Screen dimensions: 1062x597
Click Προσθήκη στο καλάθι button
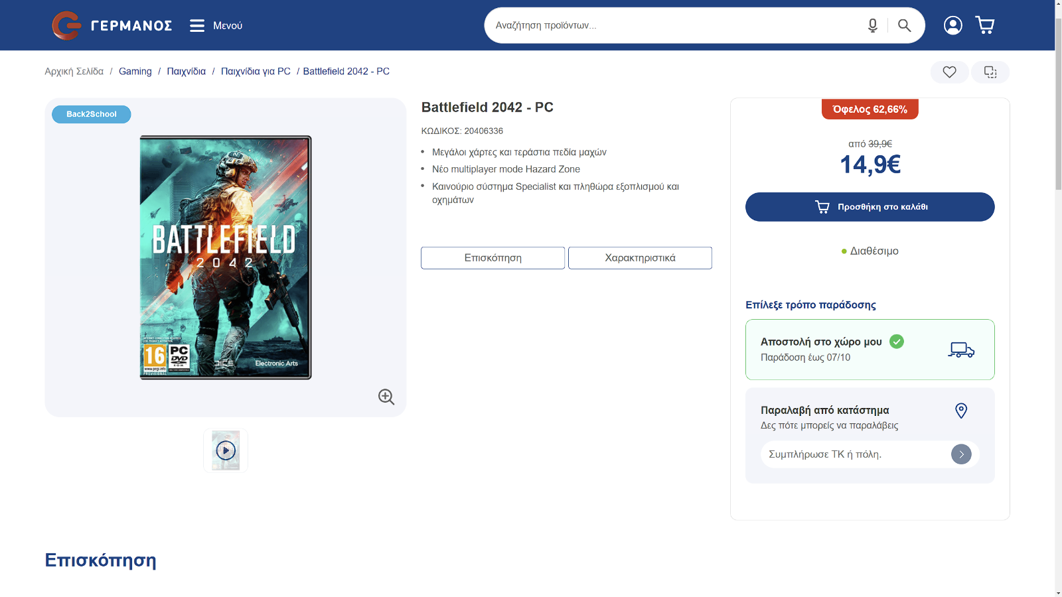pyautogui.click(x=870, y=207)
